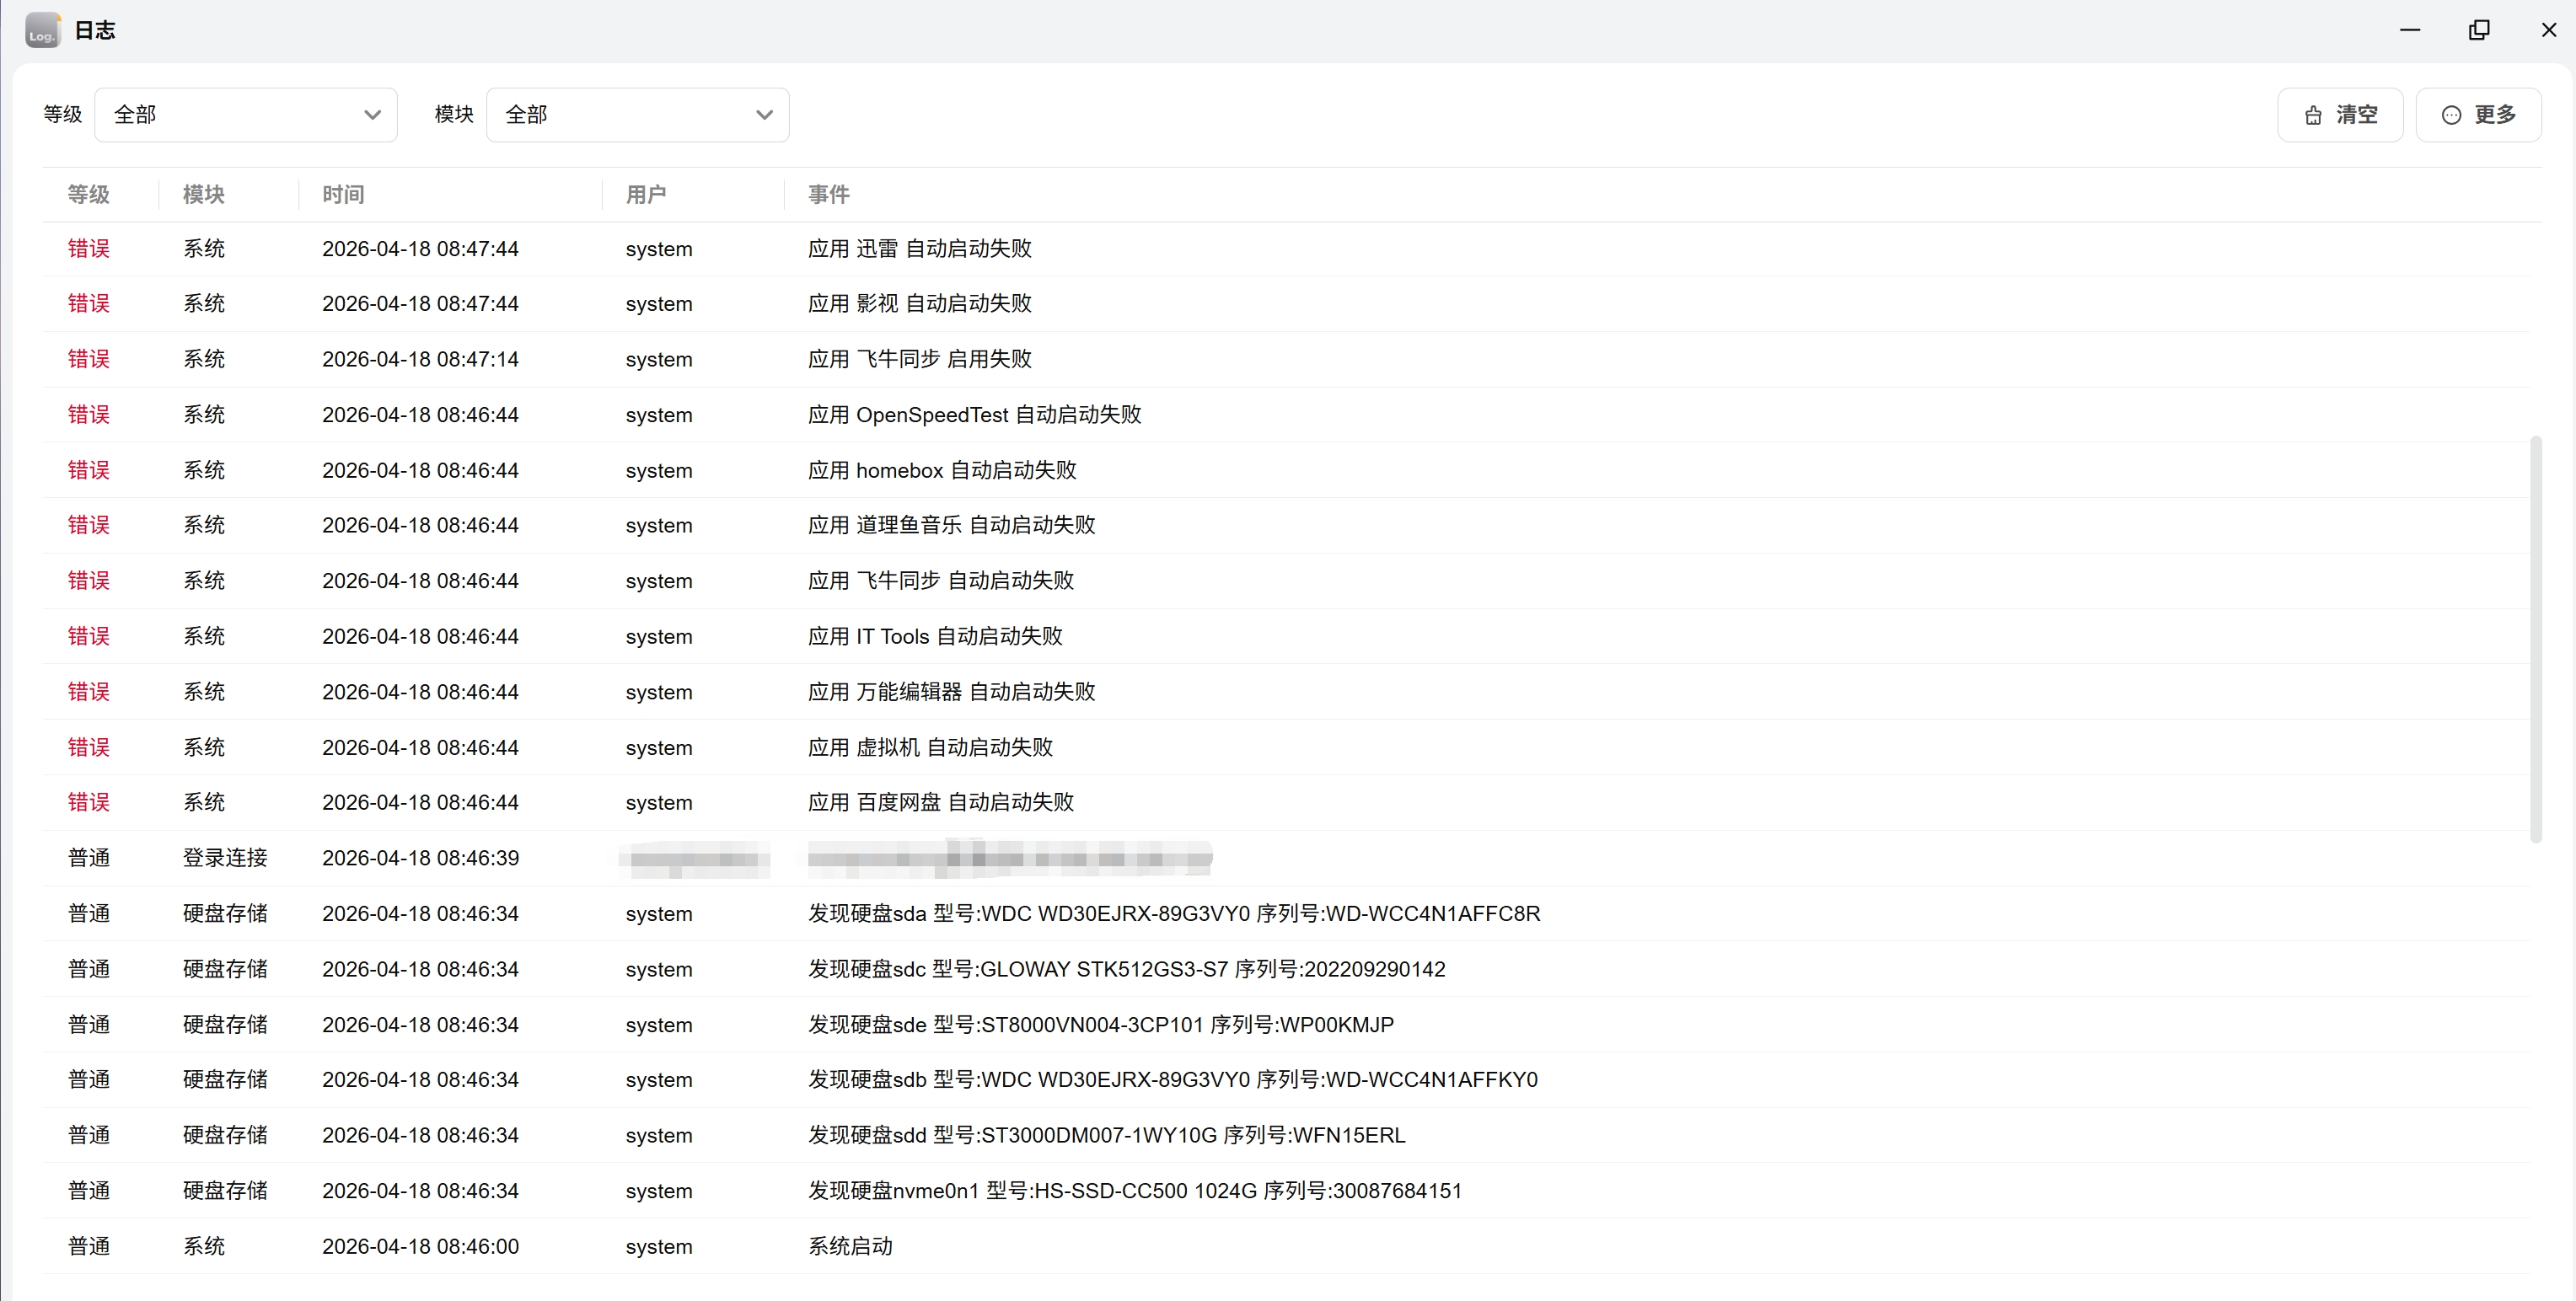Screen dimensions: 2576x1301
Task: Click the 等级 dropdown chevron arrow
Action: tap(372, 115)
